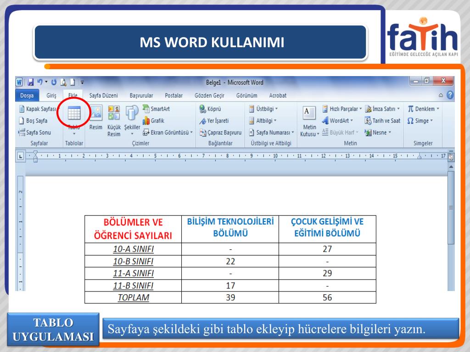Switch to the Giriş tab
470x352 pixels.
coord(51,95)
